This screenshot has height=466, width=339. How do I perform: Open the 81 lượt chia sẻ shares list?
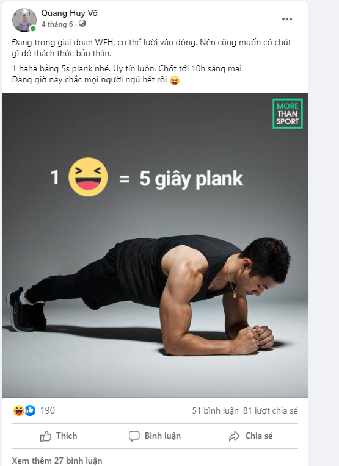270,410
